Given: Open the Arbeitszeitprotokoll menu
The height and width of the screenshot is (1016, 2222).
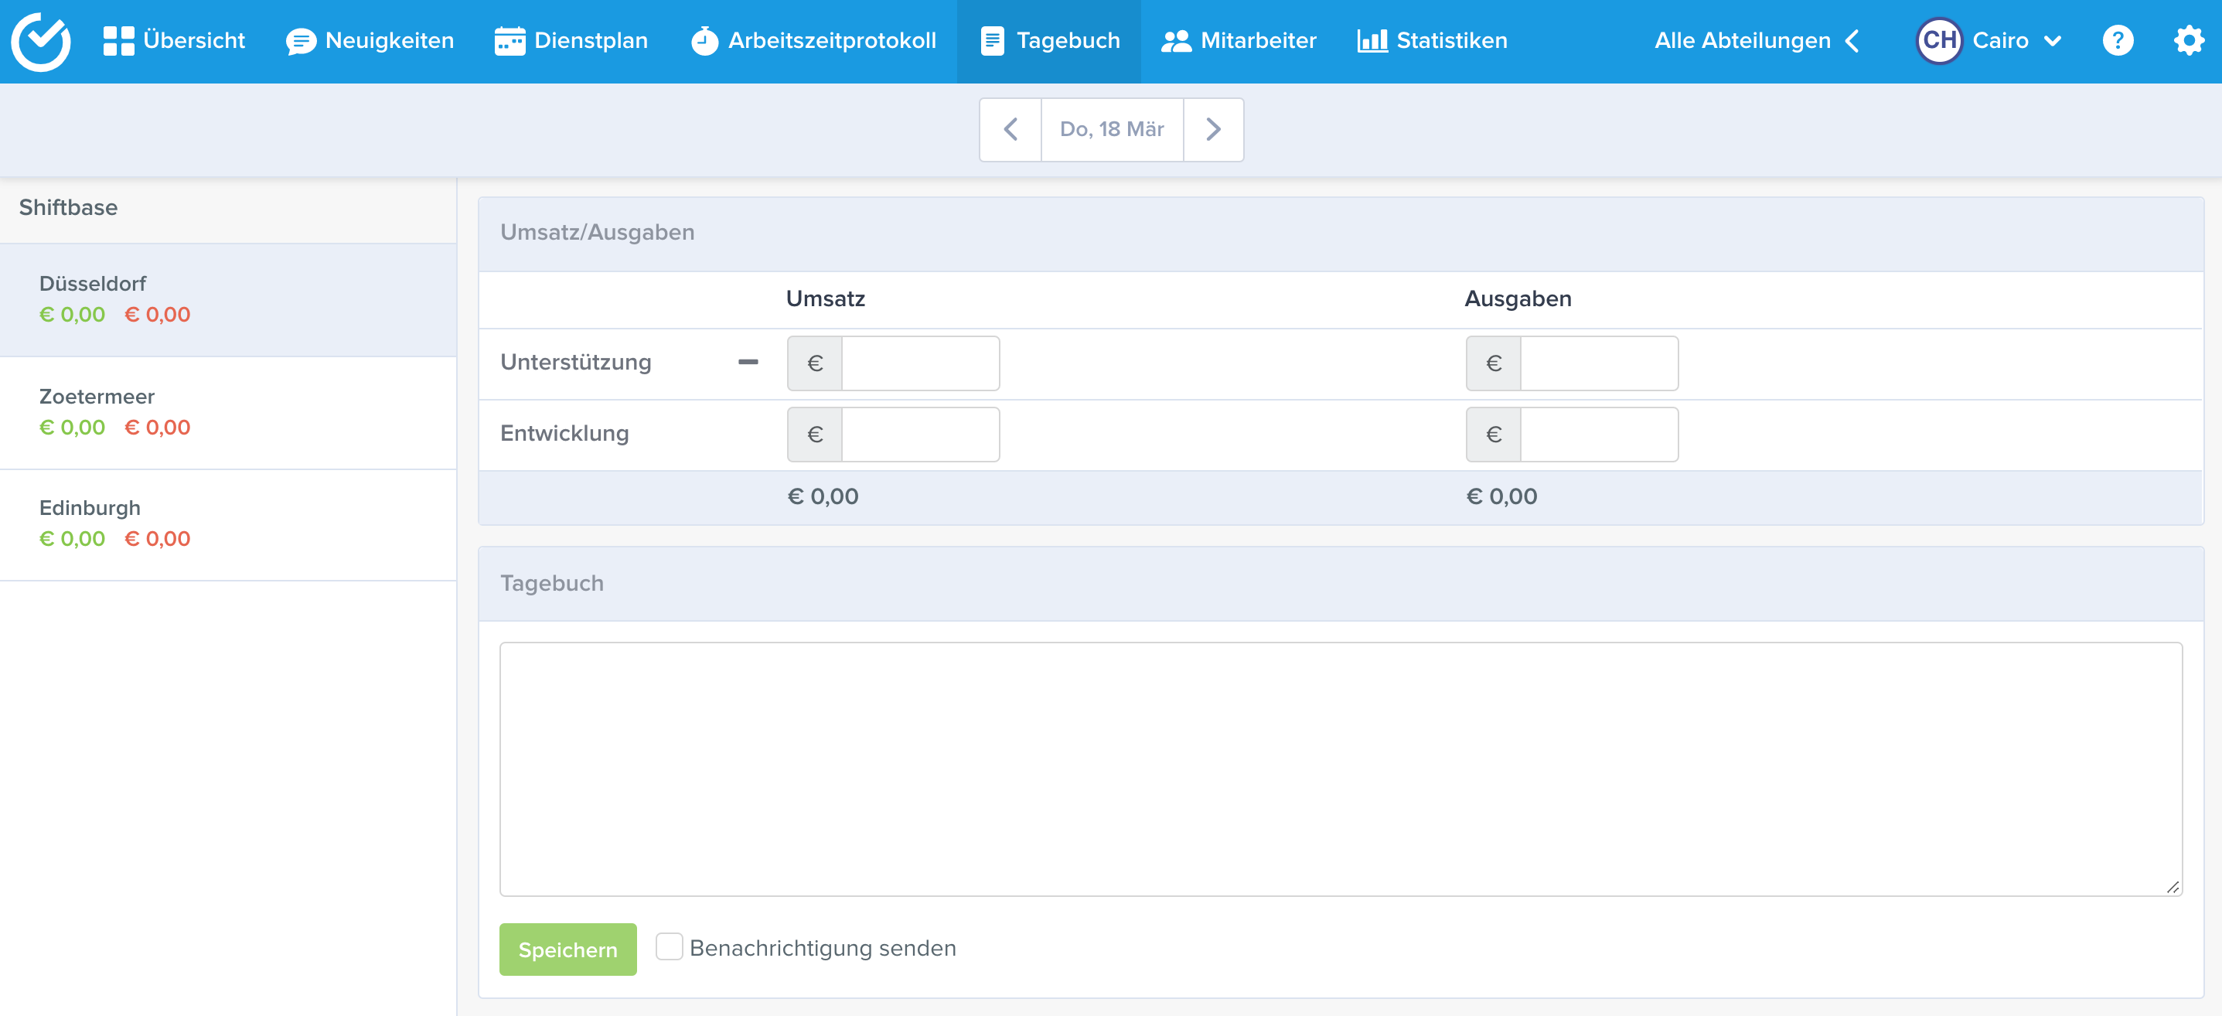Looking at the screenshot, I should click(813, 40).
